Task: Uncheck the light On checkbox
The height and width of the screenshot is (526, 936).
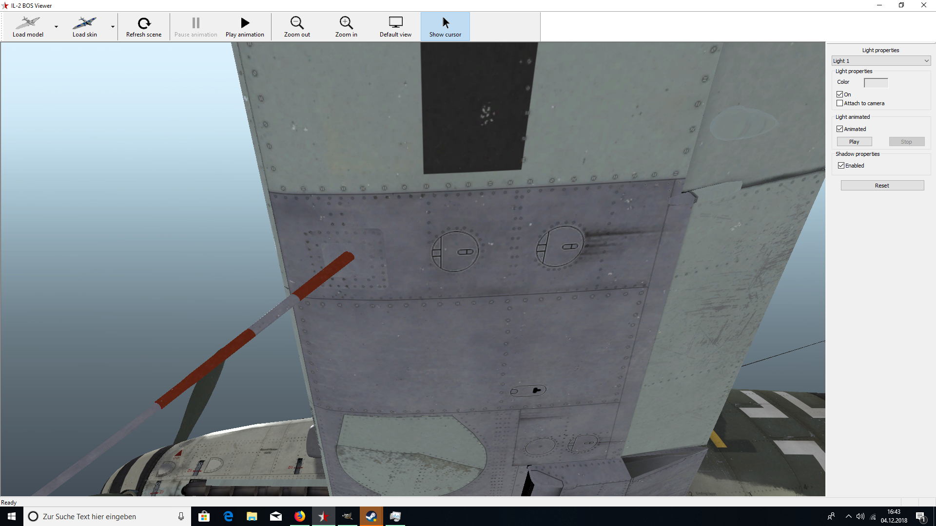Action: point(839,94)
